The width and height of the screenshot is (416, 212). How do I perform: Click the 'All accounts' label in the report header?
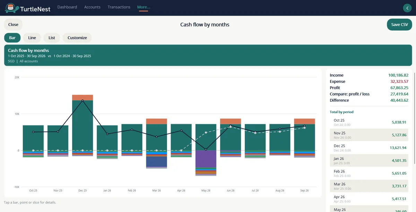[x=29, y=61]
